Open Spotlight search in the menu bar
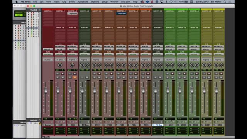This screenshot has height=139, width=247. coord(225,2)
